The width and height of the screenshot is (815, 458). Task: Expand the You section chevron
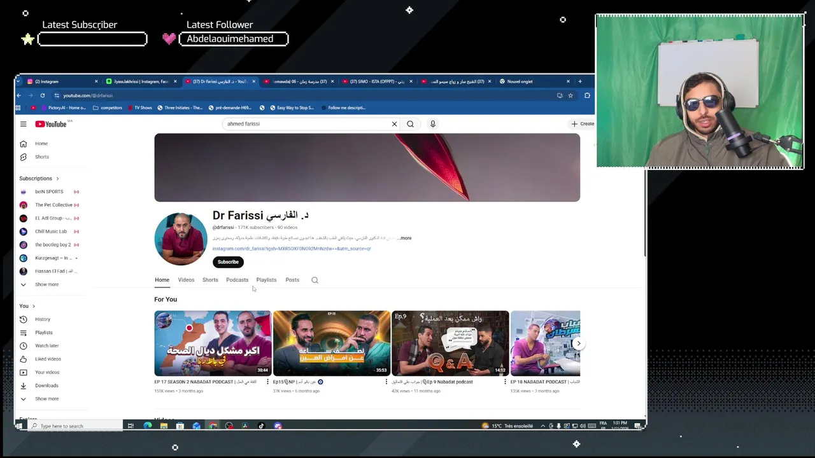[34, 306]
